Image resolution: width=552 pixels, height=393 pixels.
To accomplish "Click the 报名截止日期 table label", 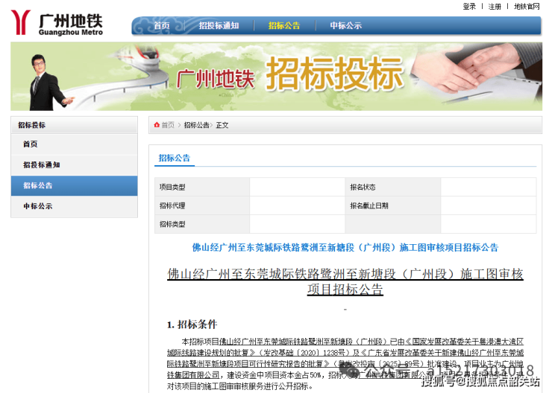I will pos(369,206).
